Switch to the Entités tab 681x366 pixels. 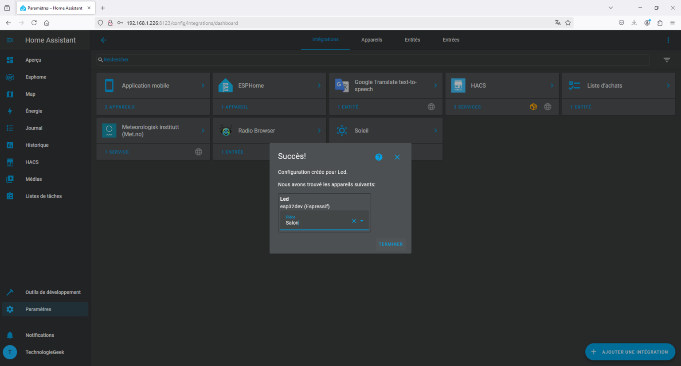point(412,39)
